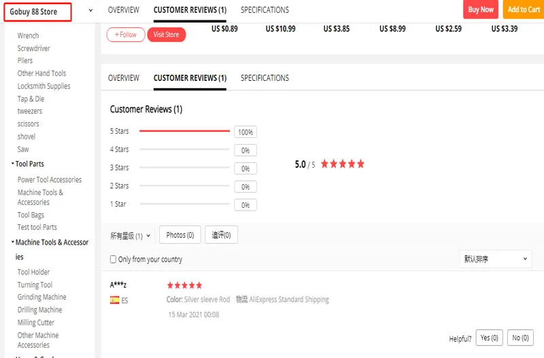Open the Tool Holder category
The image size is (544, 358).
[x=33, y=272]
